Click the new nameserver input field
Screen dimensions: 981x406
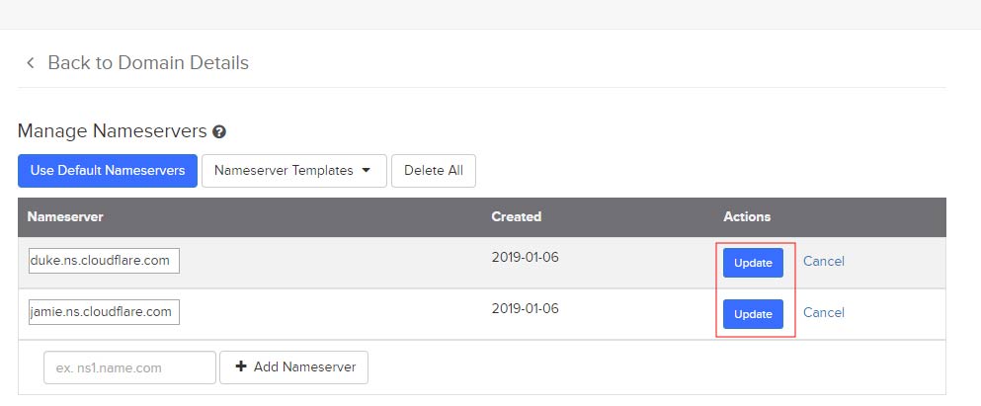point(129,367)
